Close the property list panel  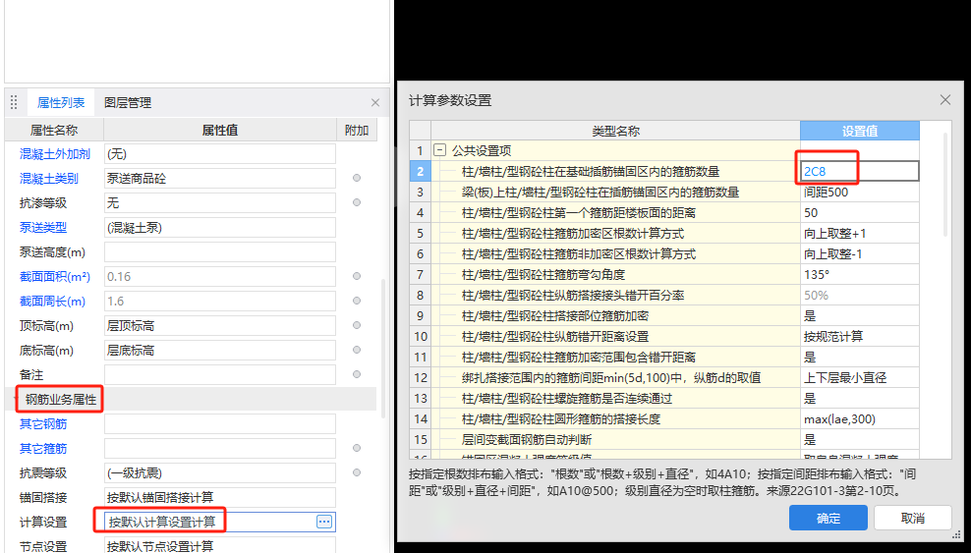click(375, 103)
